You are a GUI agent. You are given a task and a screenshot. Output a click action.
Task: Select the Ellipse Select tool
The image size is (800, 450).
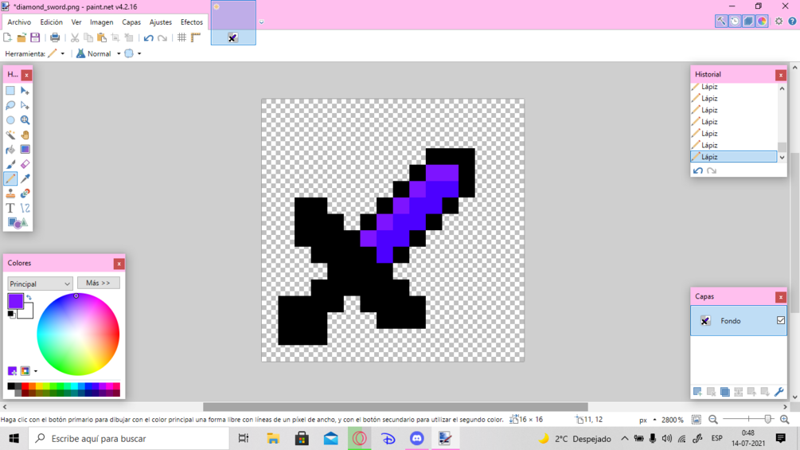coord(10,120)
